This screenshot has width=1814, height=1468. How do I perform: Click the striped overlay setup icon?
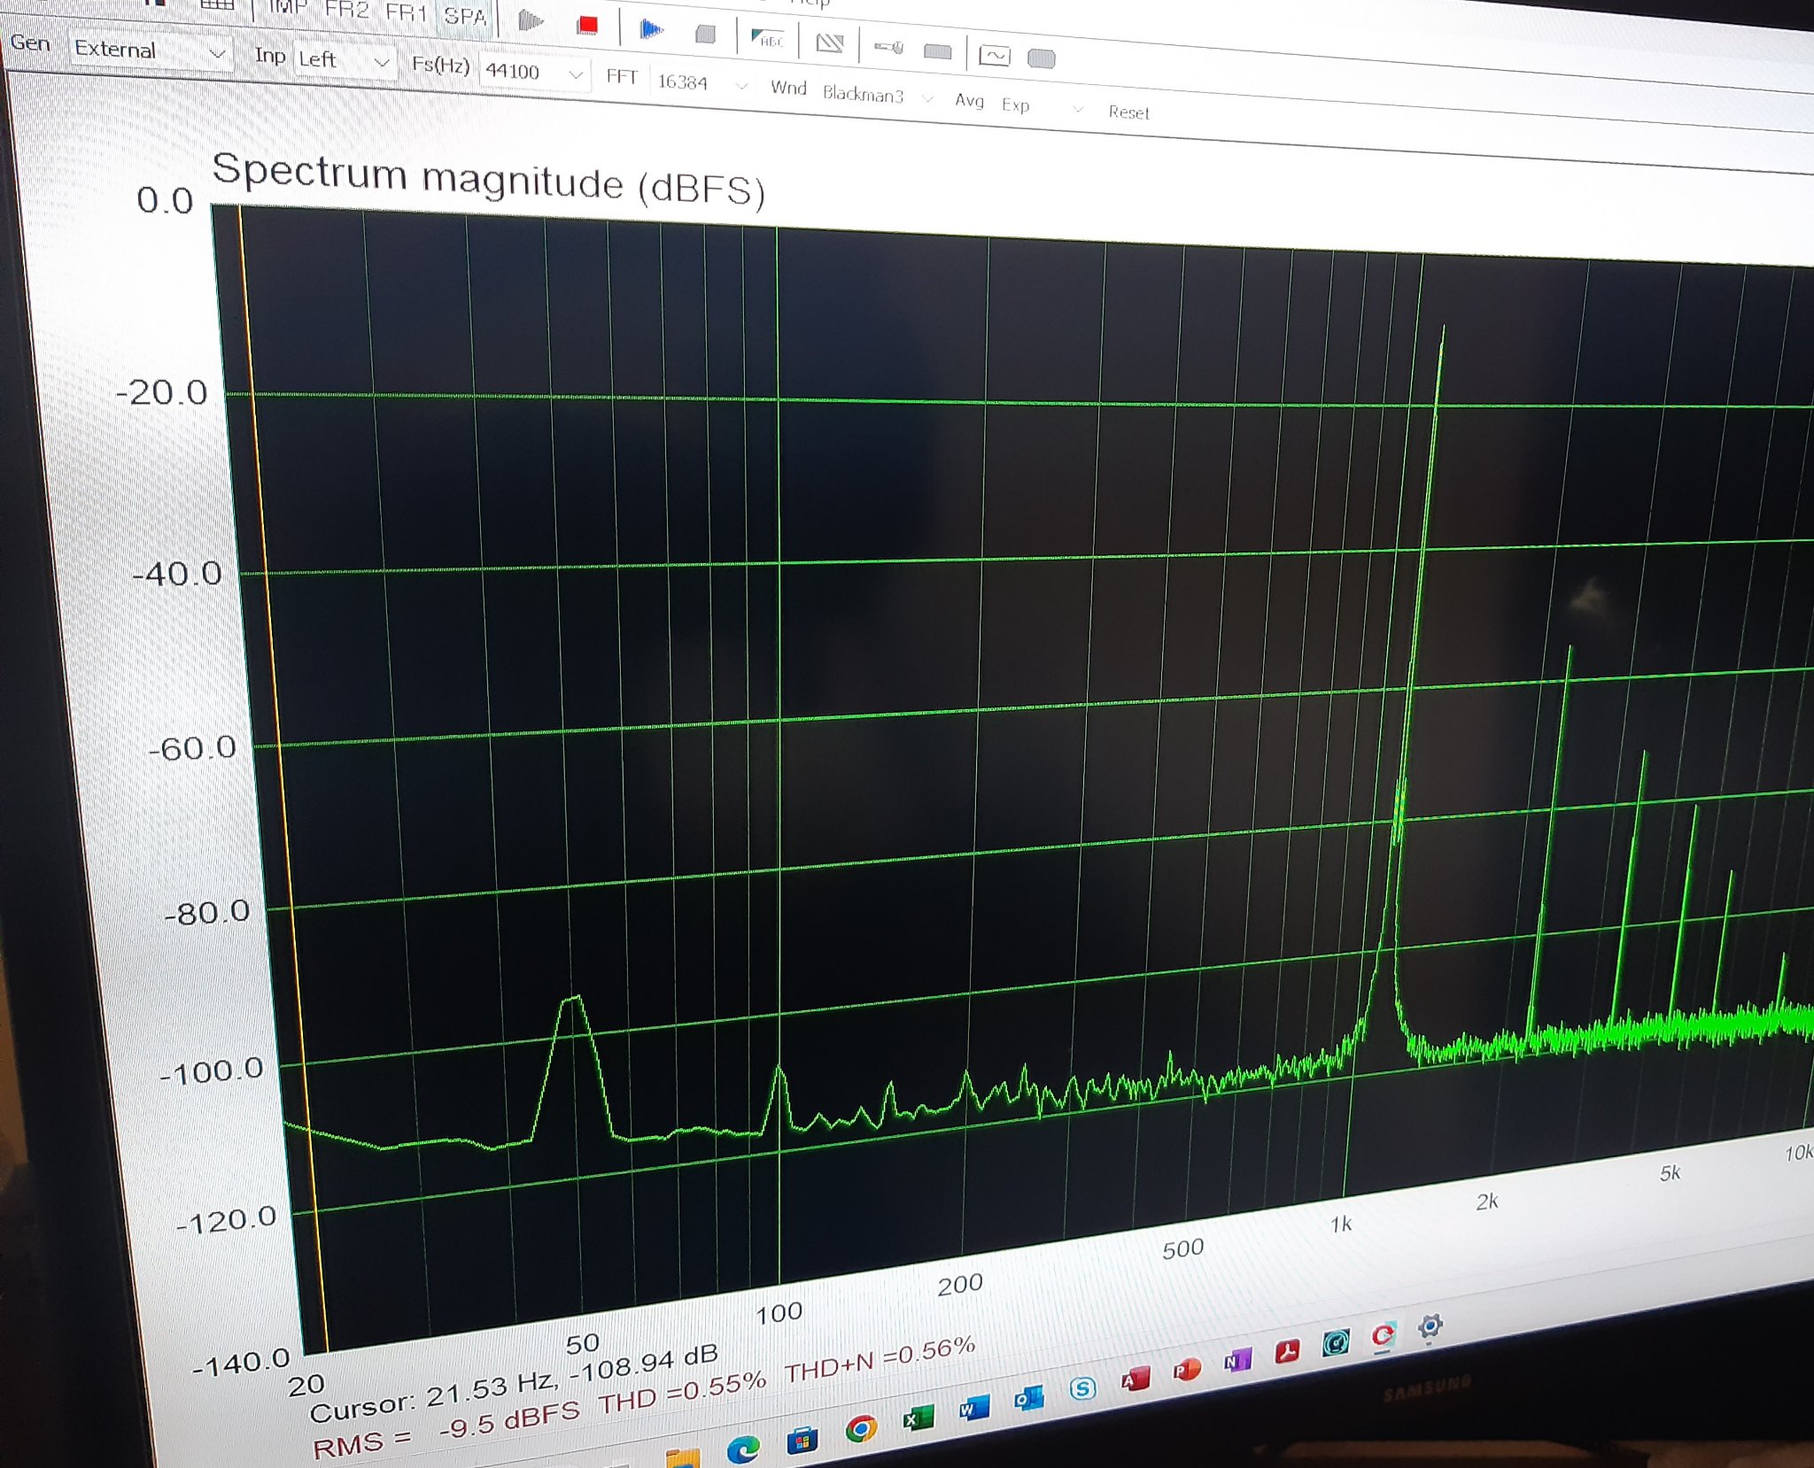(829, 43)
